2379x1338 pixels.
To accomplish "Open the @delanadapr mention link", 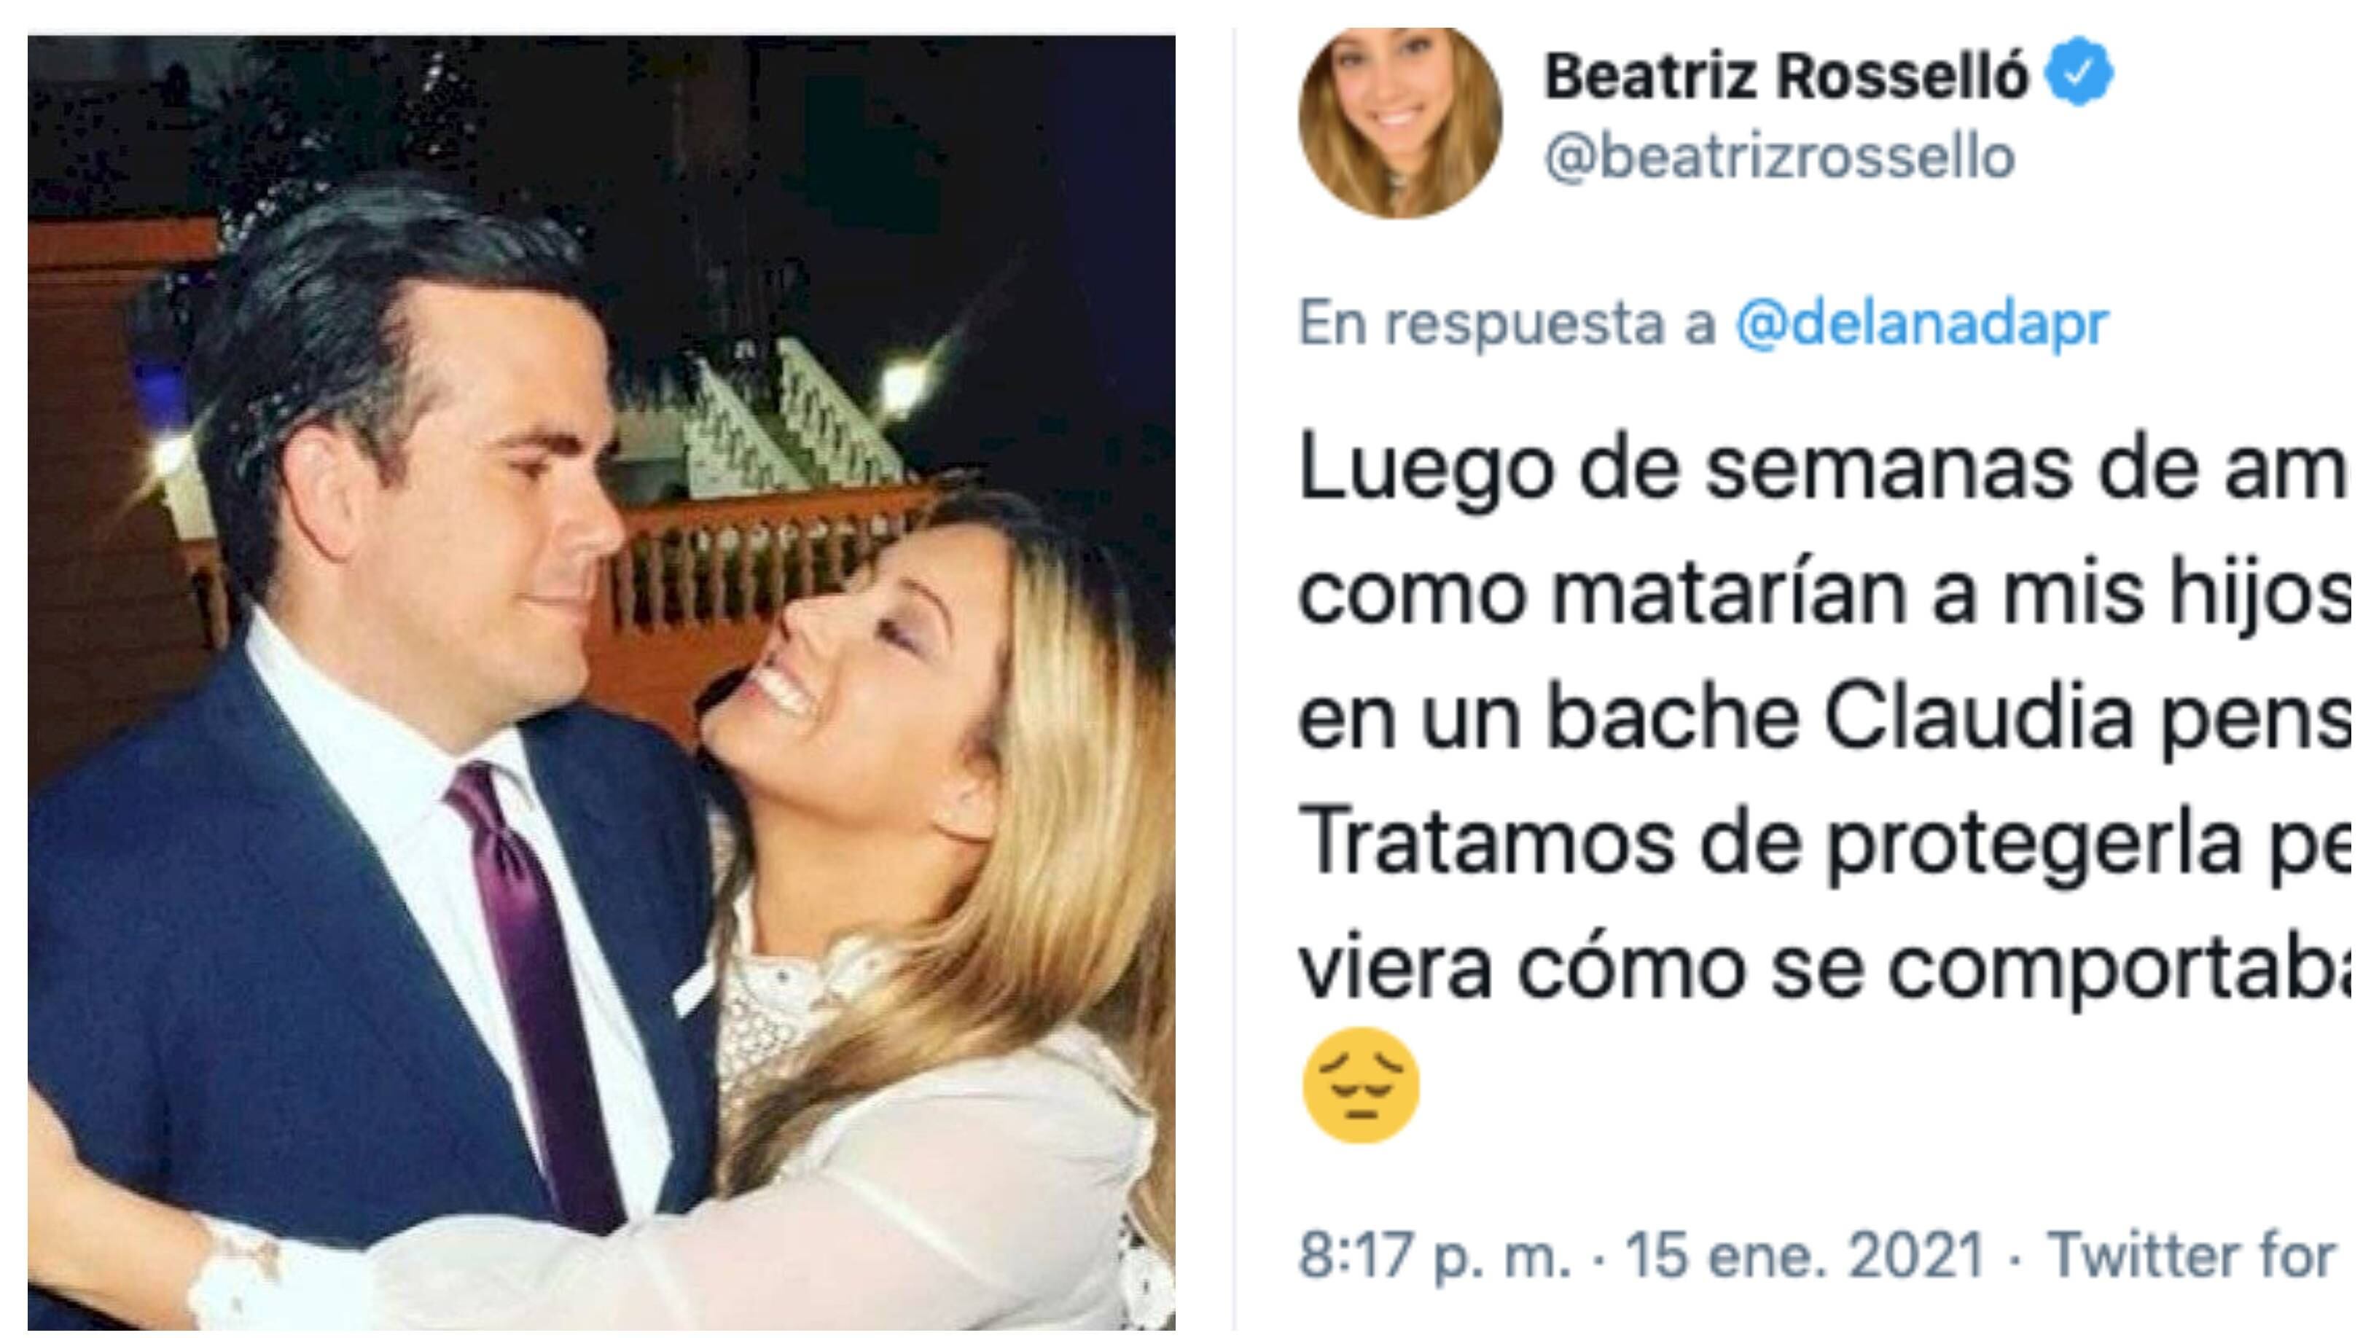I will pyautogui.click(x=1922, y=323).
